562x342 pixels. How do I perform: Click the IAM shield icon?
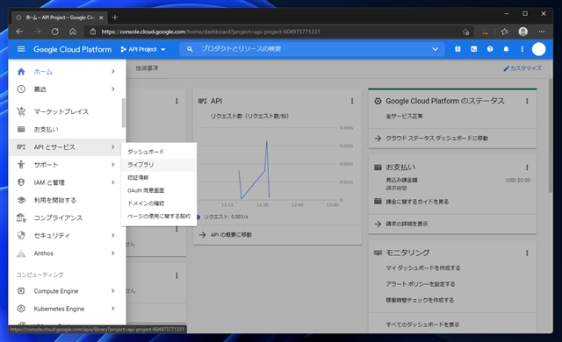click(21, 182)
